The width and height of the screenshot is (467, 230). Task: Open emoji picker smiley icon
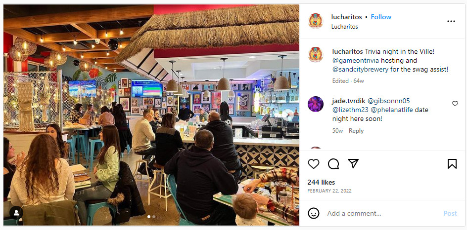tap(313, 213)
